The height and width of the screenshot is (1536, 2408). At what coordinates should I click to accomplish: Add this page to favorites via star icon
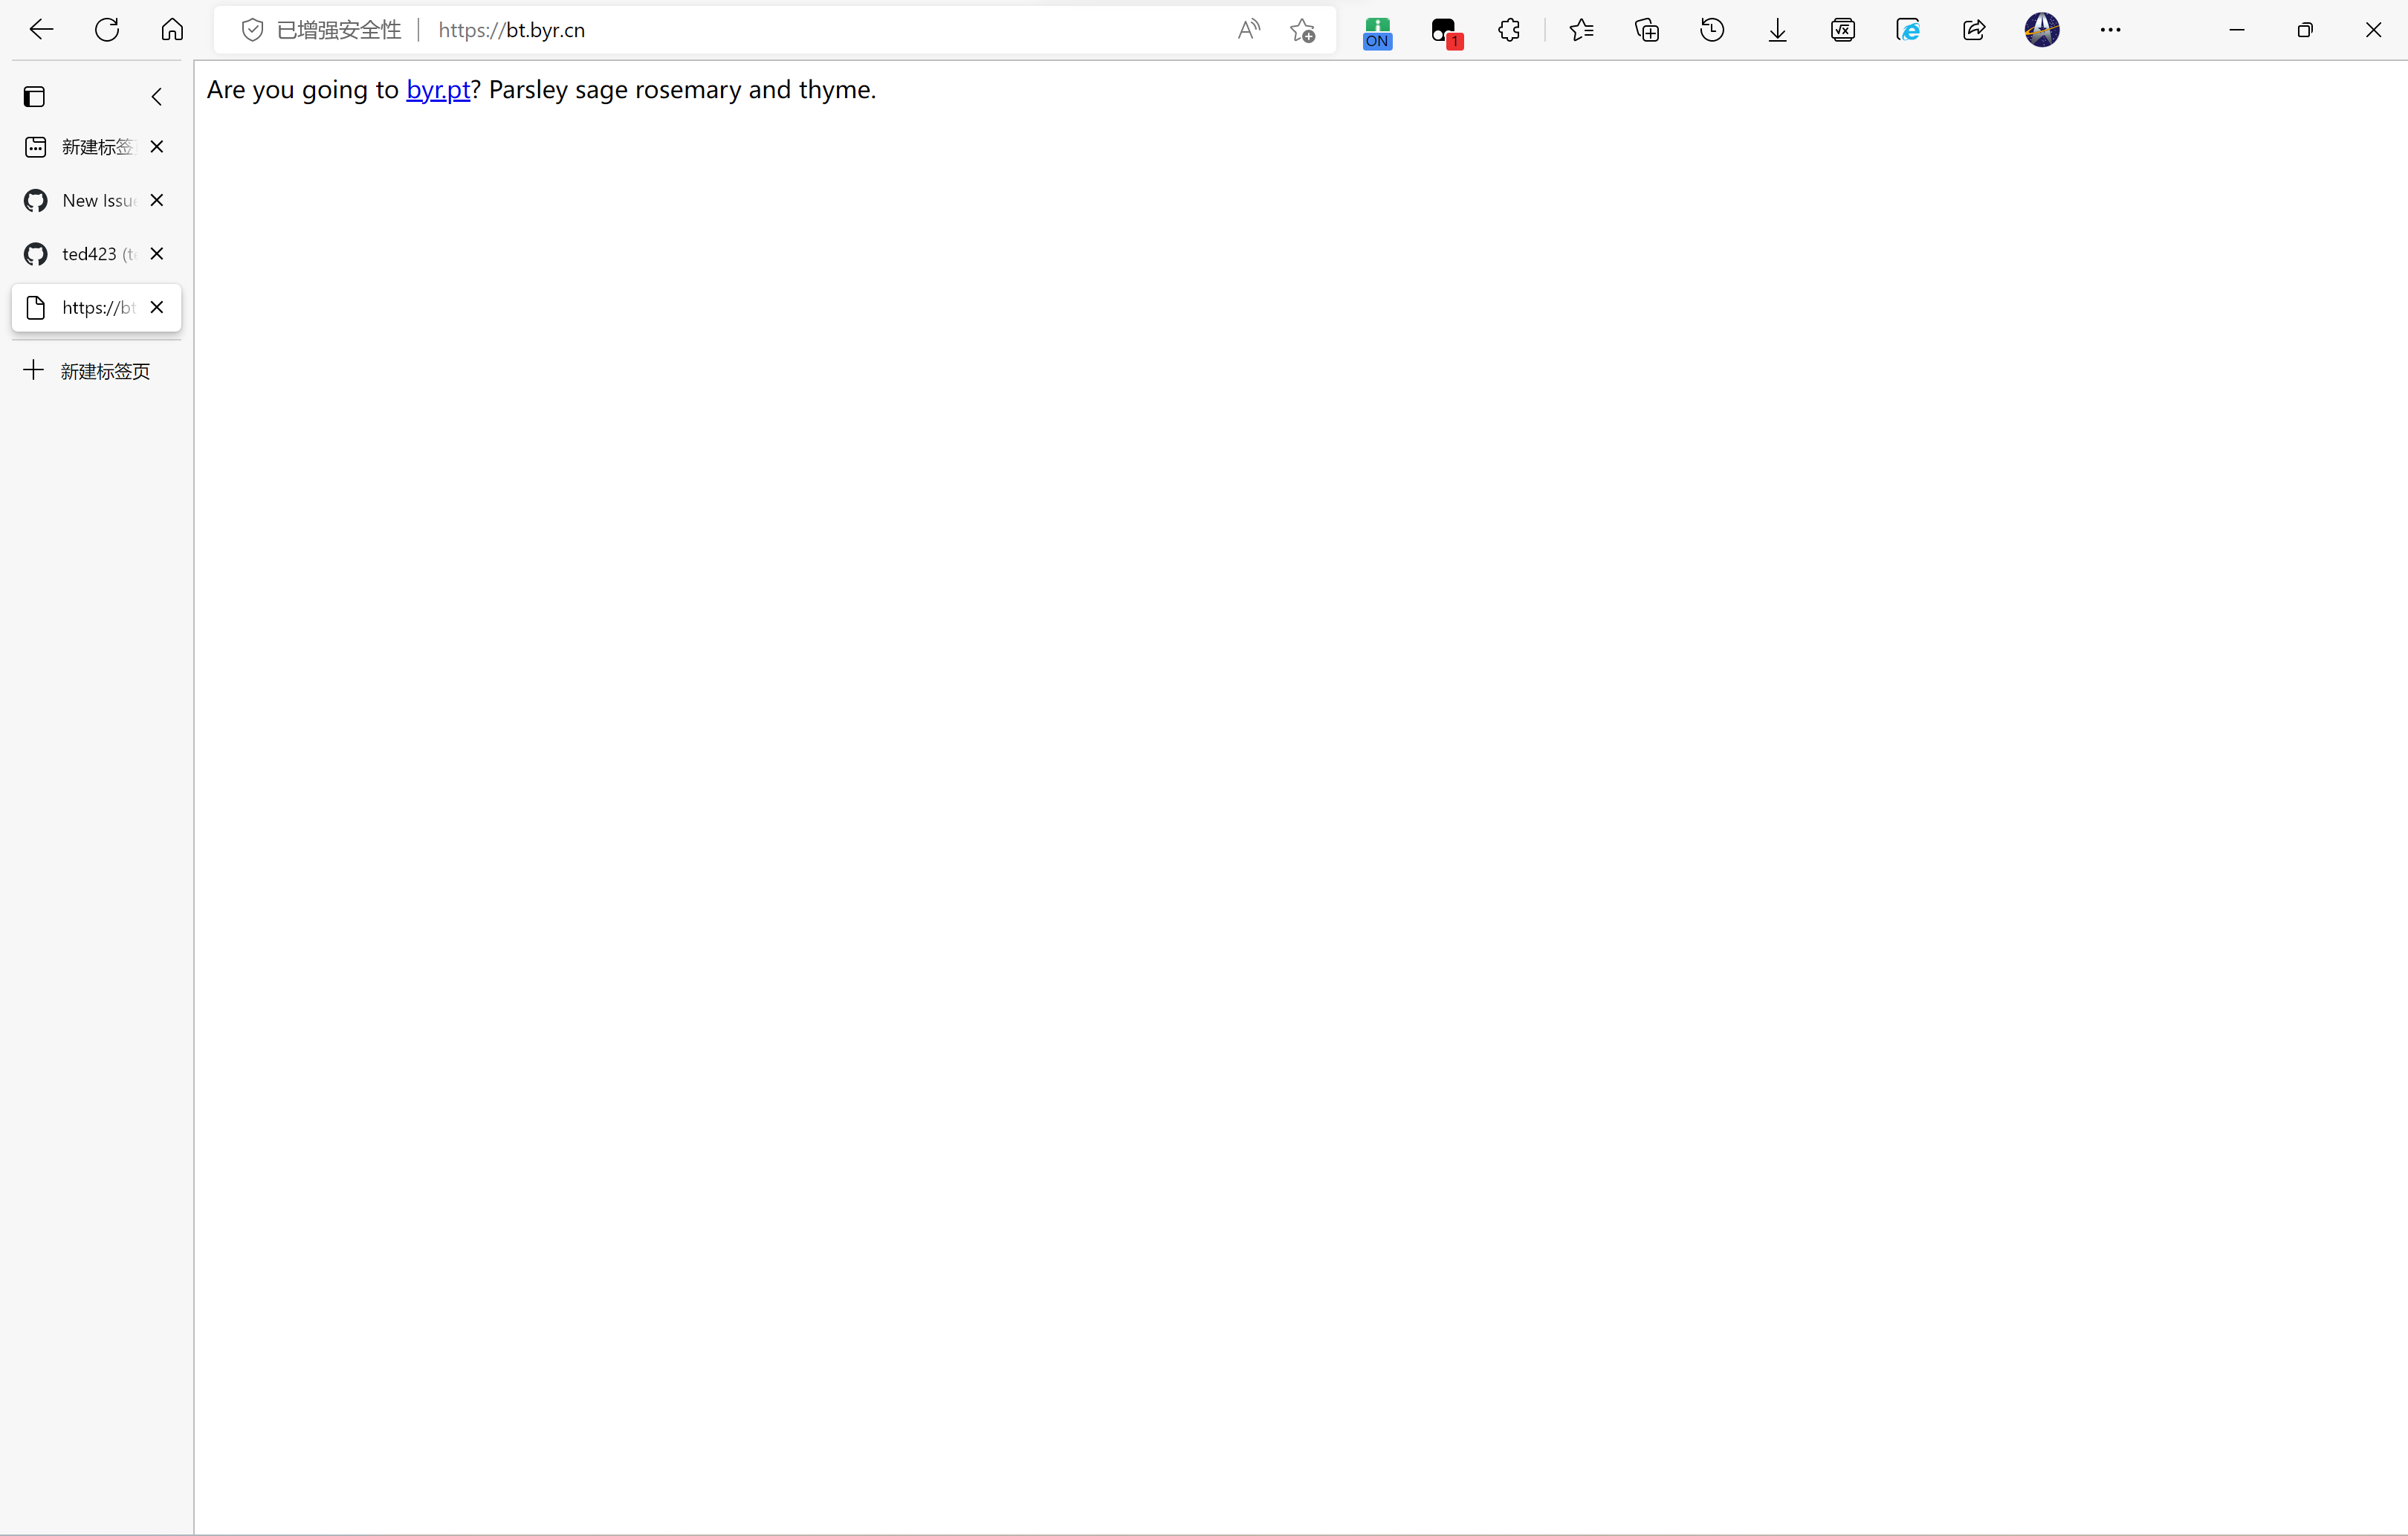1302,30
